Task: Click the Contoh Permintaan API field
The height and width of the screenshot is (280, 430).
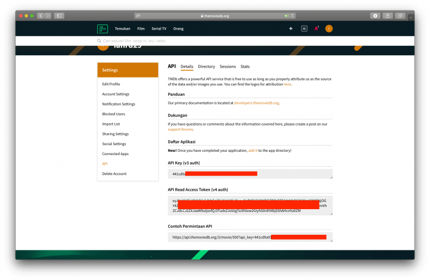Action: point(250,237)
